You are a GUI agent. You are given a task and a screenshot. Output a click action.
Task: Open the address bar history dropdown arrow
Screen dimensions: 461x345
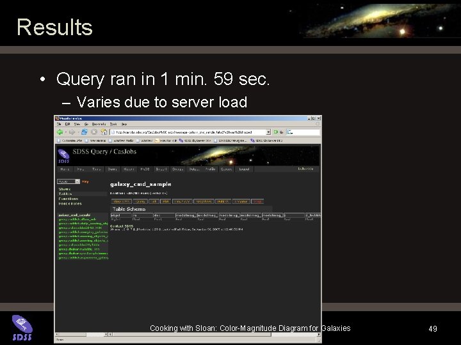pyautogui.click(x=268, y=132)
